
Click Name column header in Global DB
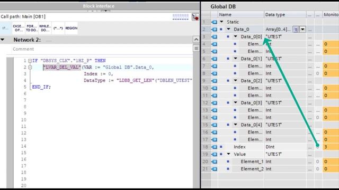coord(240,15)
